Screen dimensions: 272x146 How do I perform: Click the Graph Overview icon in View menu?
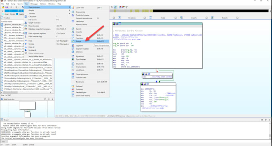[26, 23]
